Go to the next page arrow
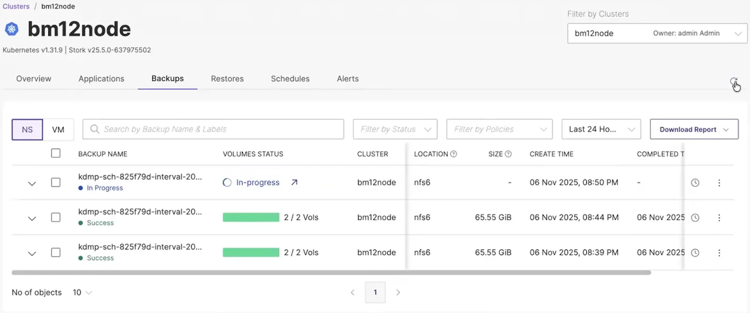 [398, 292]
